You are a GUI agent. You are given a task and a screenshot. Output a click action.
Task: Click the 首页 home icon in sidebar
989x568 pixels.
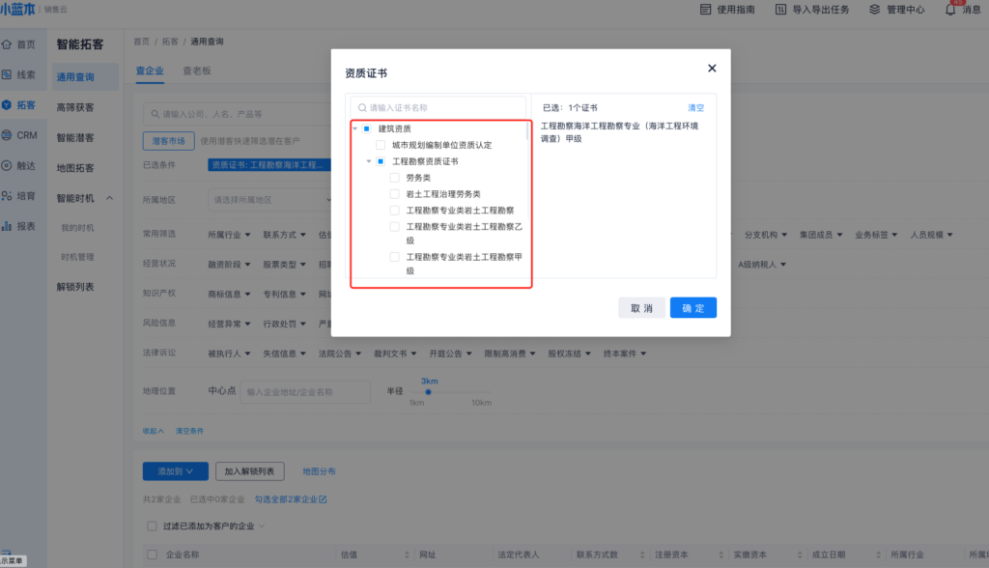(8, 44)
